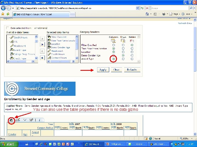Set Filter Enrolled to Columns

[x=114, y=45]
